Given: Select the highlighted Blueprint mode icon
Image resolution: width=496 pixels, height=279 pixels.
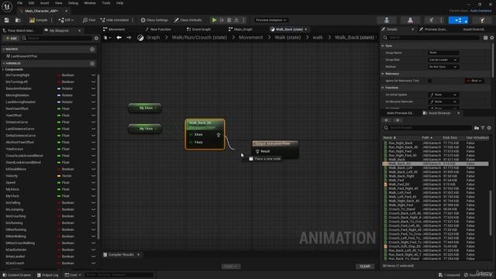Looking at the screenshot, I should click(458, 20).
